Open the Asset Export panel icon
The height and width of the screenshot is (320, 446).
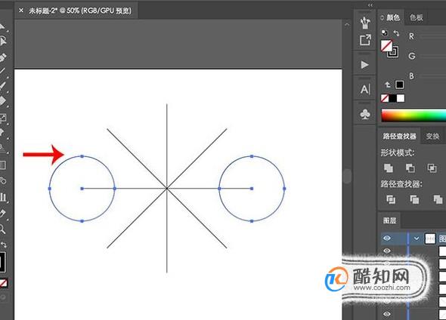[x=365, y=40]
